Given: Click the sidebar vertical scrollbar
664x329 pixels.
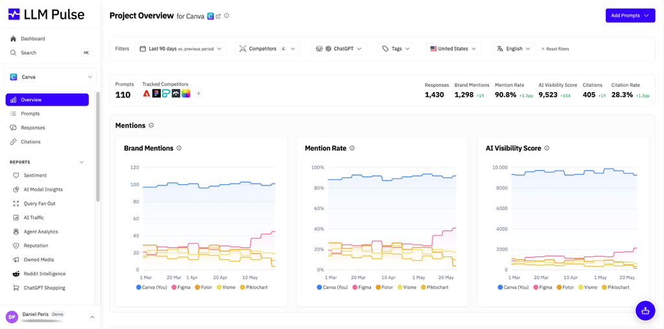Looking at the screenshot, I should [99, 146].
